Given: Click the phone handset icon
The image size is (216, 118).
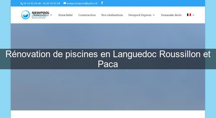Looking at the screenshot, I should coord(22,3).
